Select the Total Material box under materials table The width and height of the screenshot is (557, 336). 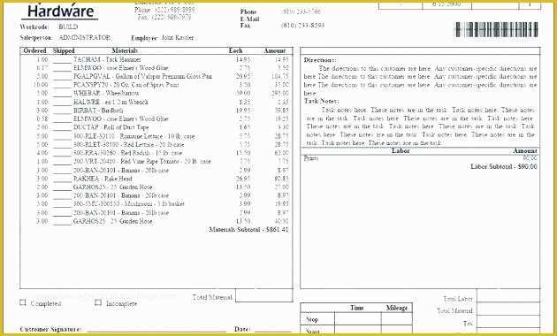(x=264, y=296)
